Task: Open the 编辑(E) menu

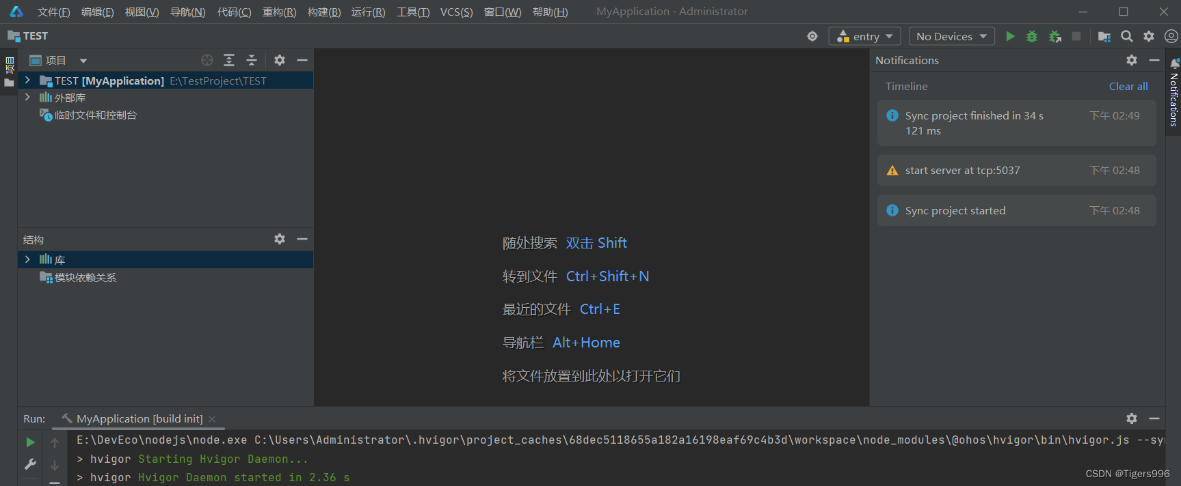Action: click(x=98, y=12)
